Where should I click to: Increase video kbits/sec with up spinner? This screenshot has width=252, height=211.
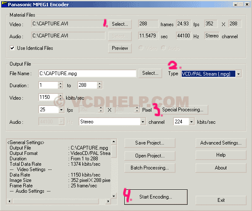60,96
